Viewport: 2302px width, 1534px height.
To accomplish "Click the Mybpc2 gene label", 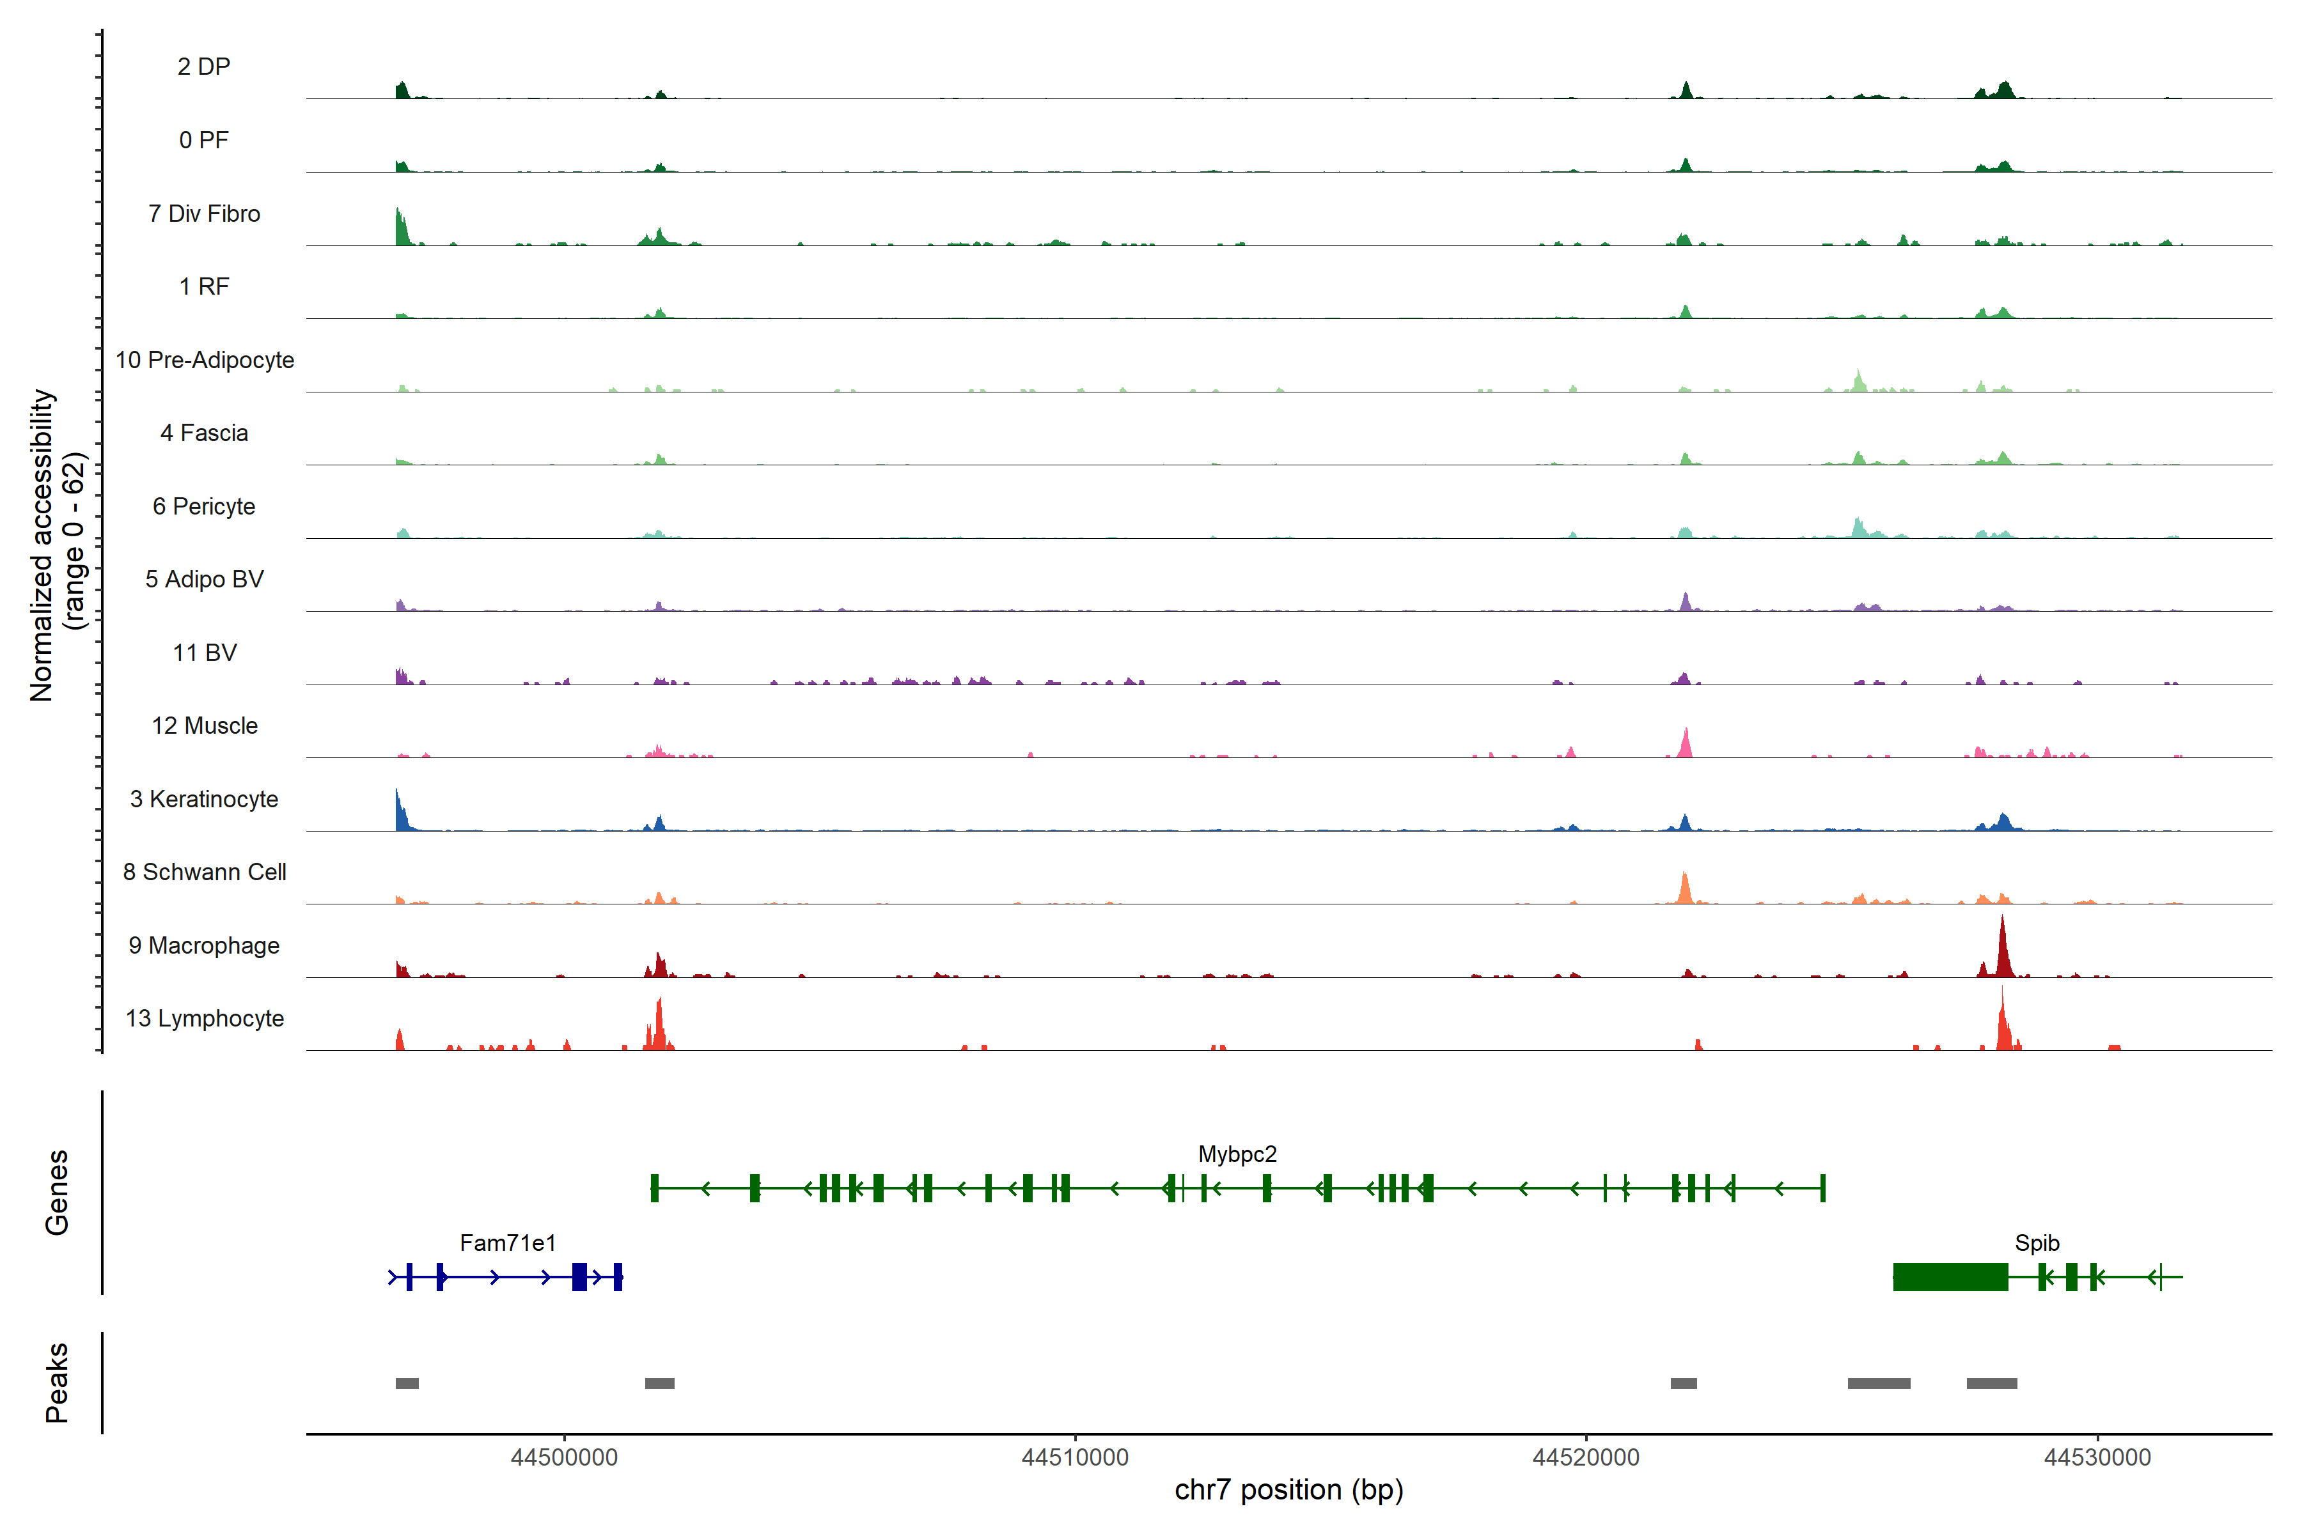I will pyautogui.click(x=1237, y=1154).
